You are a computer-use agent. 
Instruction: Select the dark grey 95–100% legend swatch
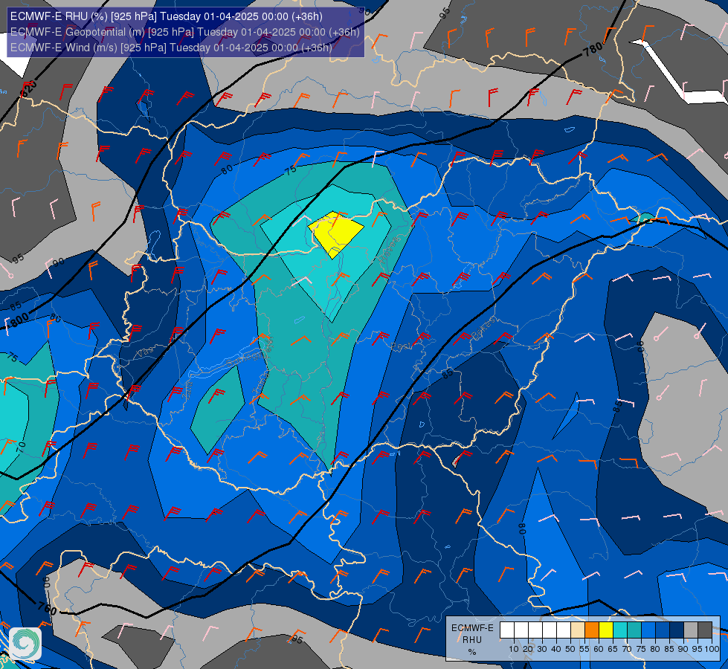(x=705, y=630)
